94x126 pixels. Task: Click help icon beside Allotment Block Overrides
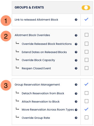click(76, 35)
